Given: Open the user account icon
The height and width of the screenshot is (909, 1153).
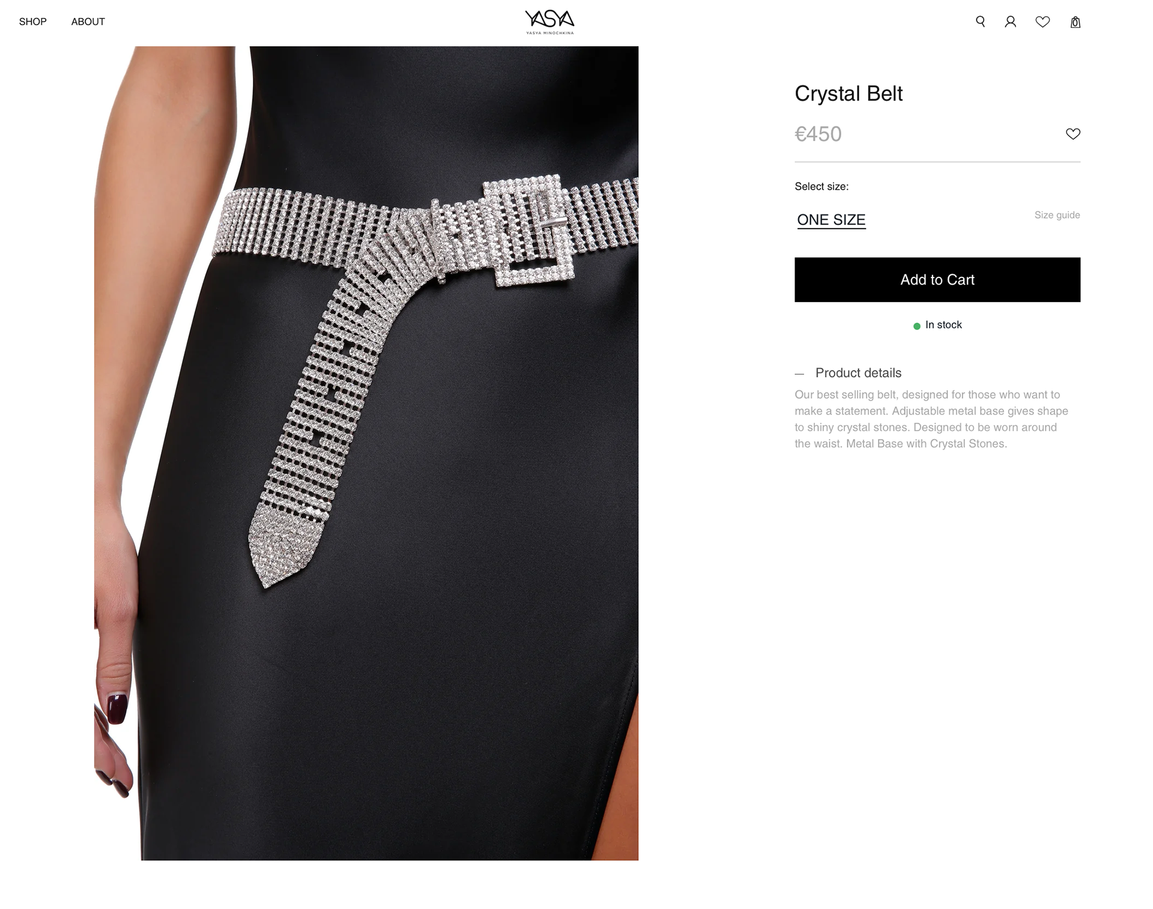Looking at the screenshot, I should [1011, 22].
